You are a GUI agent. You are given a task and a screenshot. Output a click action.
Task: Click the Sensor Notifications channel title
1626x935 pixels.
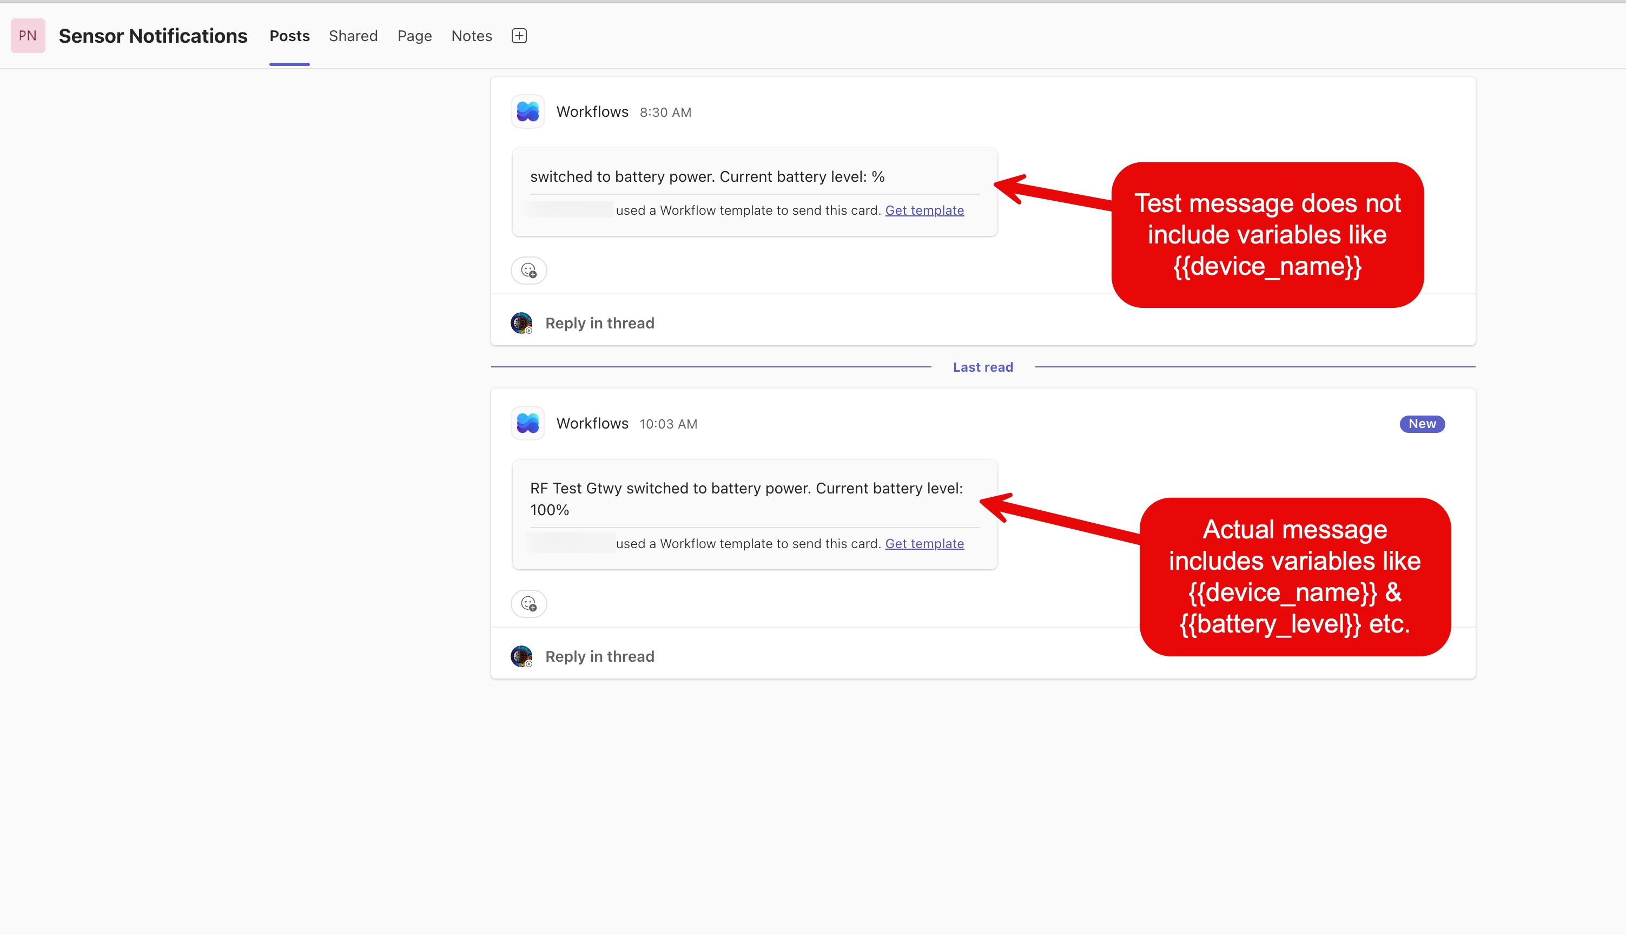(x=153, y=36)
